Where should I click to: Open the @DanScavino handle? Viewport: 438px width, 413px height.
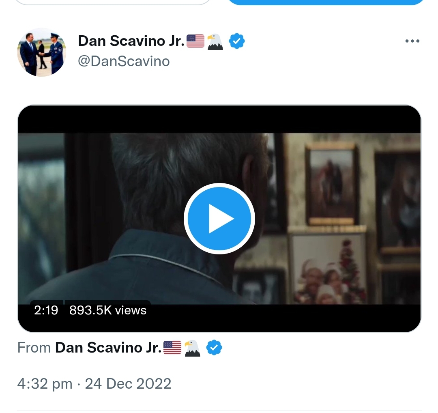pos(124,61)
